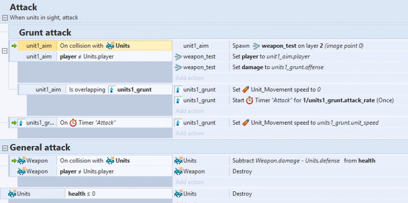The width and height of the screenshot is (408, 203).
Task: Add action under Set damage action
Action: tap(189, 78)
